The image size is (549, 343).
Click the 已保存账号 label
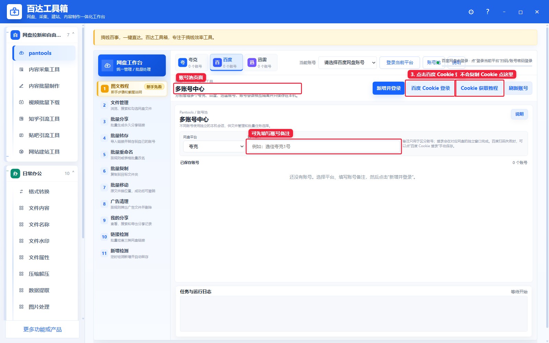point(189,163)
